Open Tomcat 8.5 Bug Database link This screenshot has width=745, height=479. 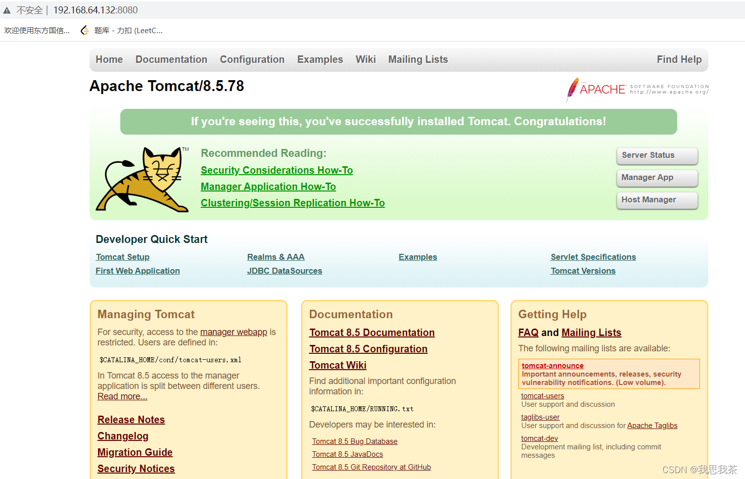tap(354, 441)
